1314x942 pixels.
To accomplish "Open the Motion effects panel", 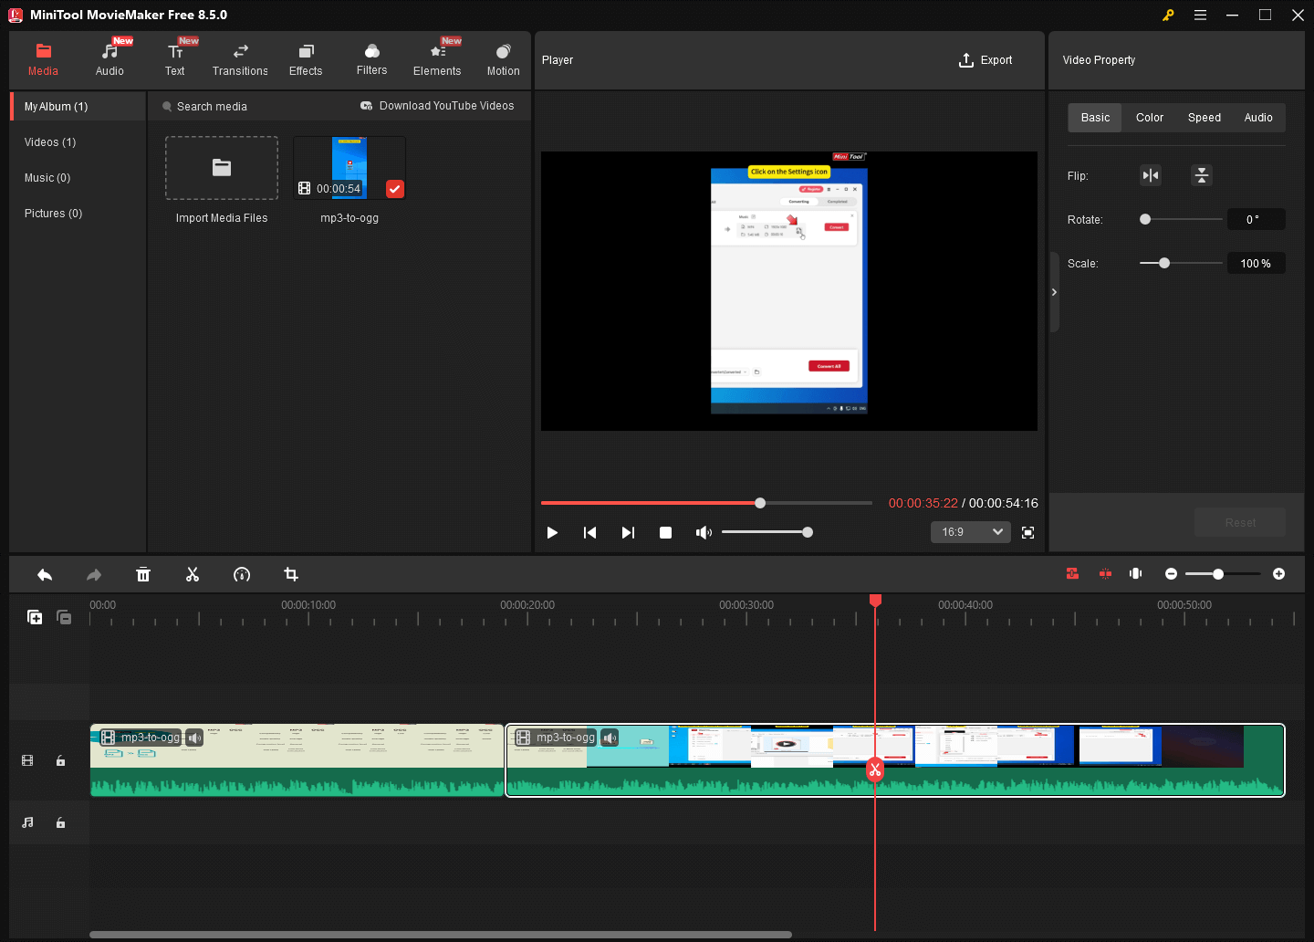I will (503, 58).
